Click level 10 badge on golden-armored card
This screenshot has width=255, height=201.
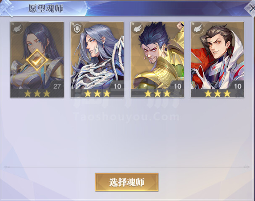(177, 86)
